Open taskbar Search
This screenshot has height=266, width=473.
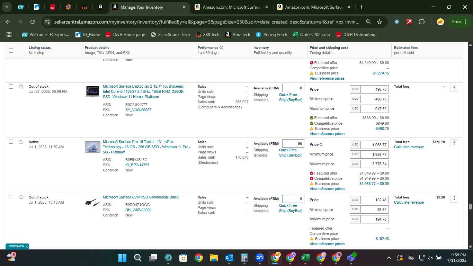point(137,258)
